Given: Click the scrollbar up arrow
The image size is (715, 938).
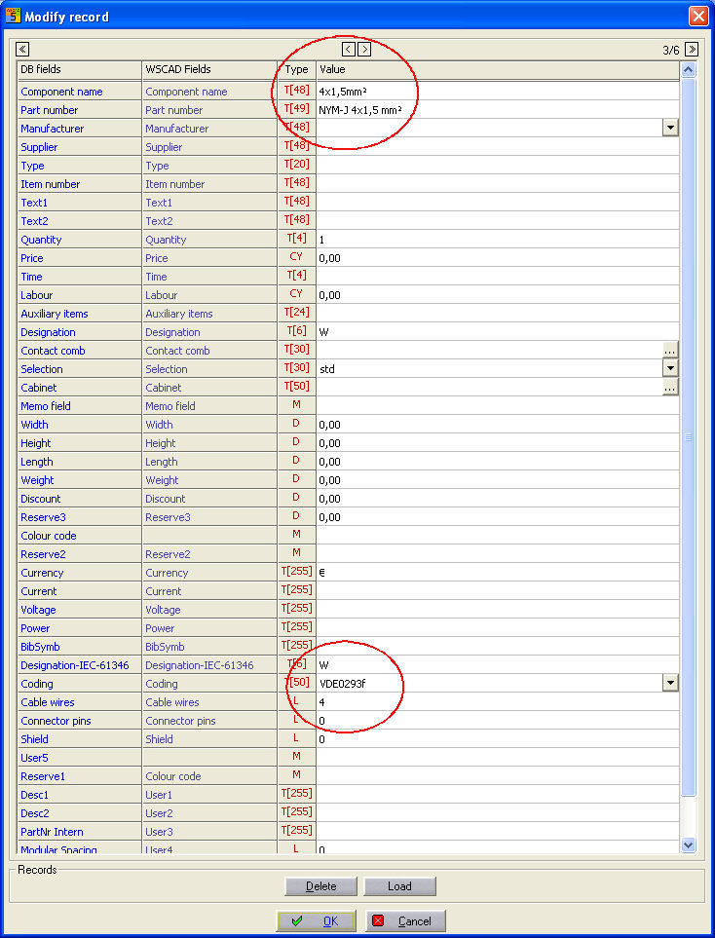Looking at the screenshot, I should point(688,69).
